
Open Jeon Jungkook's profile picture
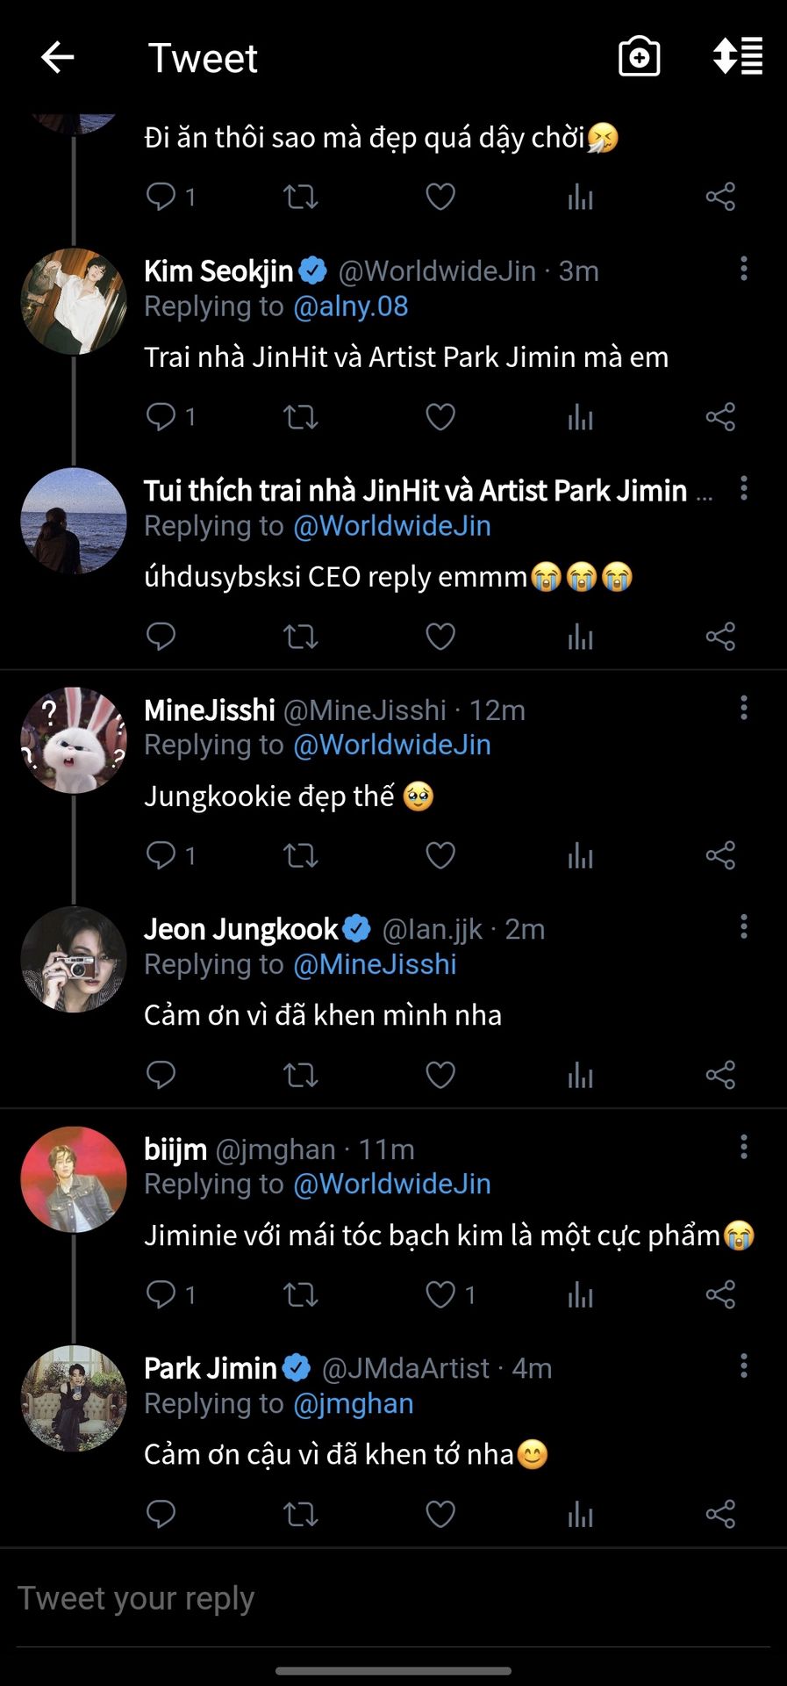[x=74, y=960]
